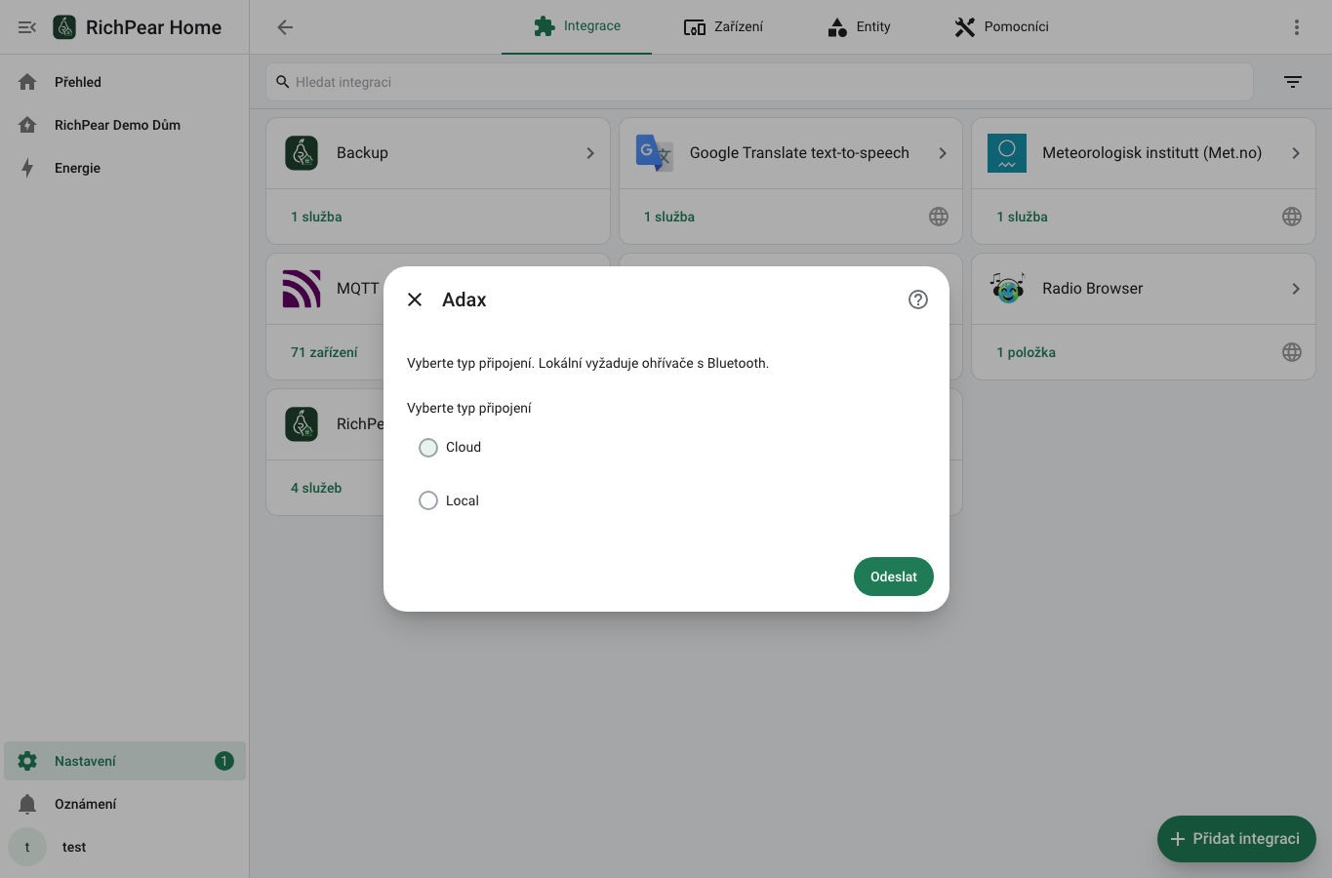The width and height of the screenshot is (1332, 878).
Task: Open RichPear Demo Dům in the sidebar
Action: 125,125
